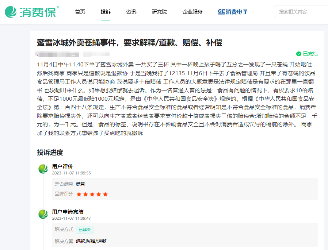Click the 解决方案 label
The width and height of the screenshot is (328, 250).
click(x=64, y=241)
